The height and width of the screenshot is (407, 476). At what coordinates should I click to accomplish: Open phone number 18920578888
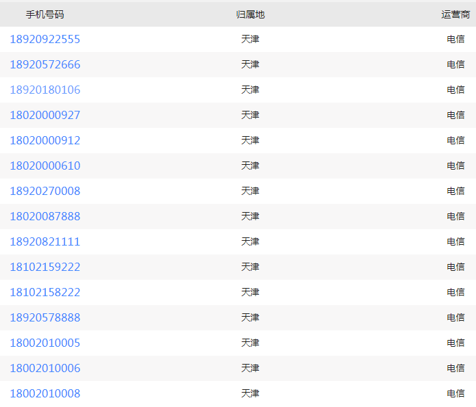tap(45, 318)
